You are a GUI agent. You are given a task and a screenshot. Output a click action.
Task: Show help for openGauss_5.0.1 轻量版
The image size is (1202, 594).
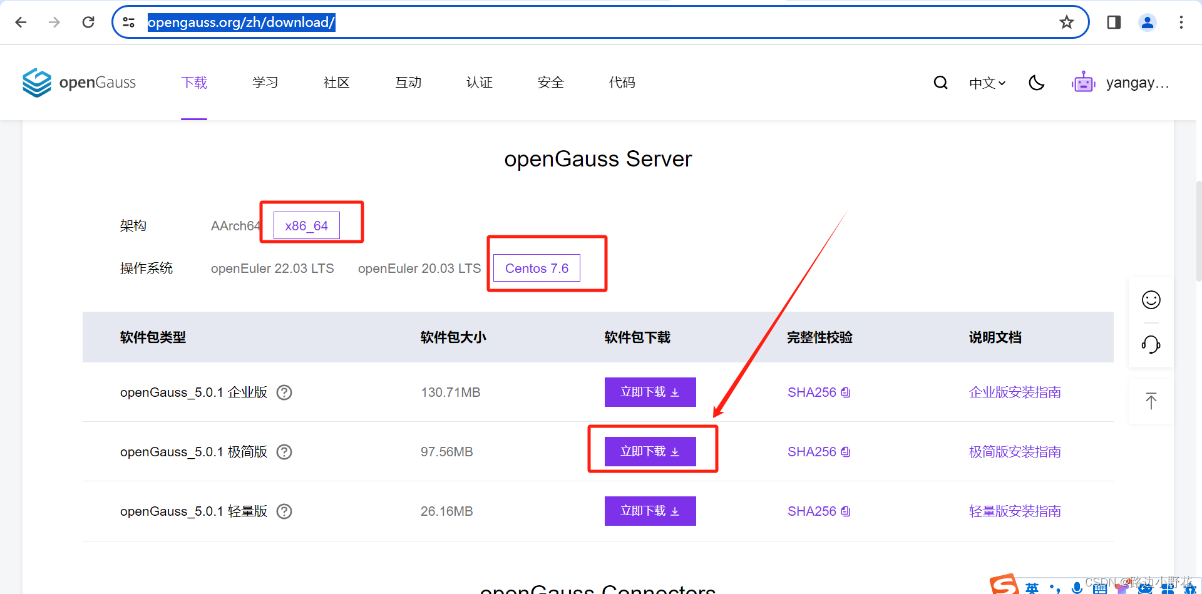pyautogui.click(x=284, y=511)
